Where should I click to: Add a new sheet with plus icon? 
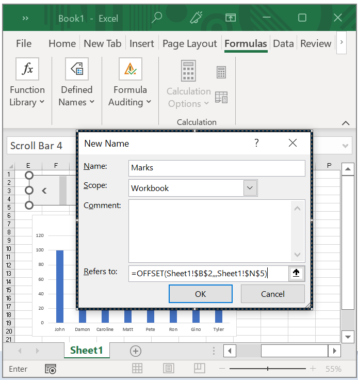136,351
